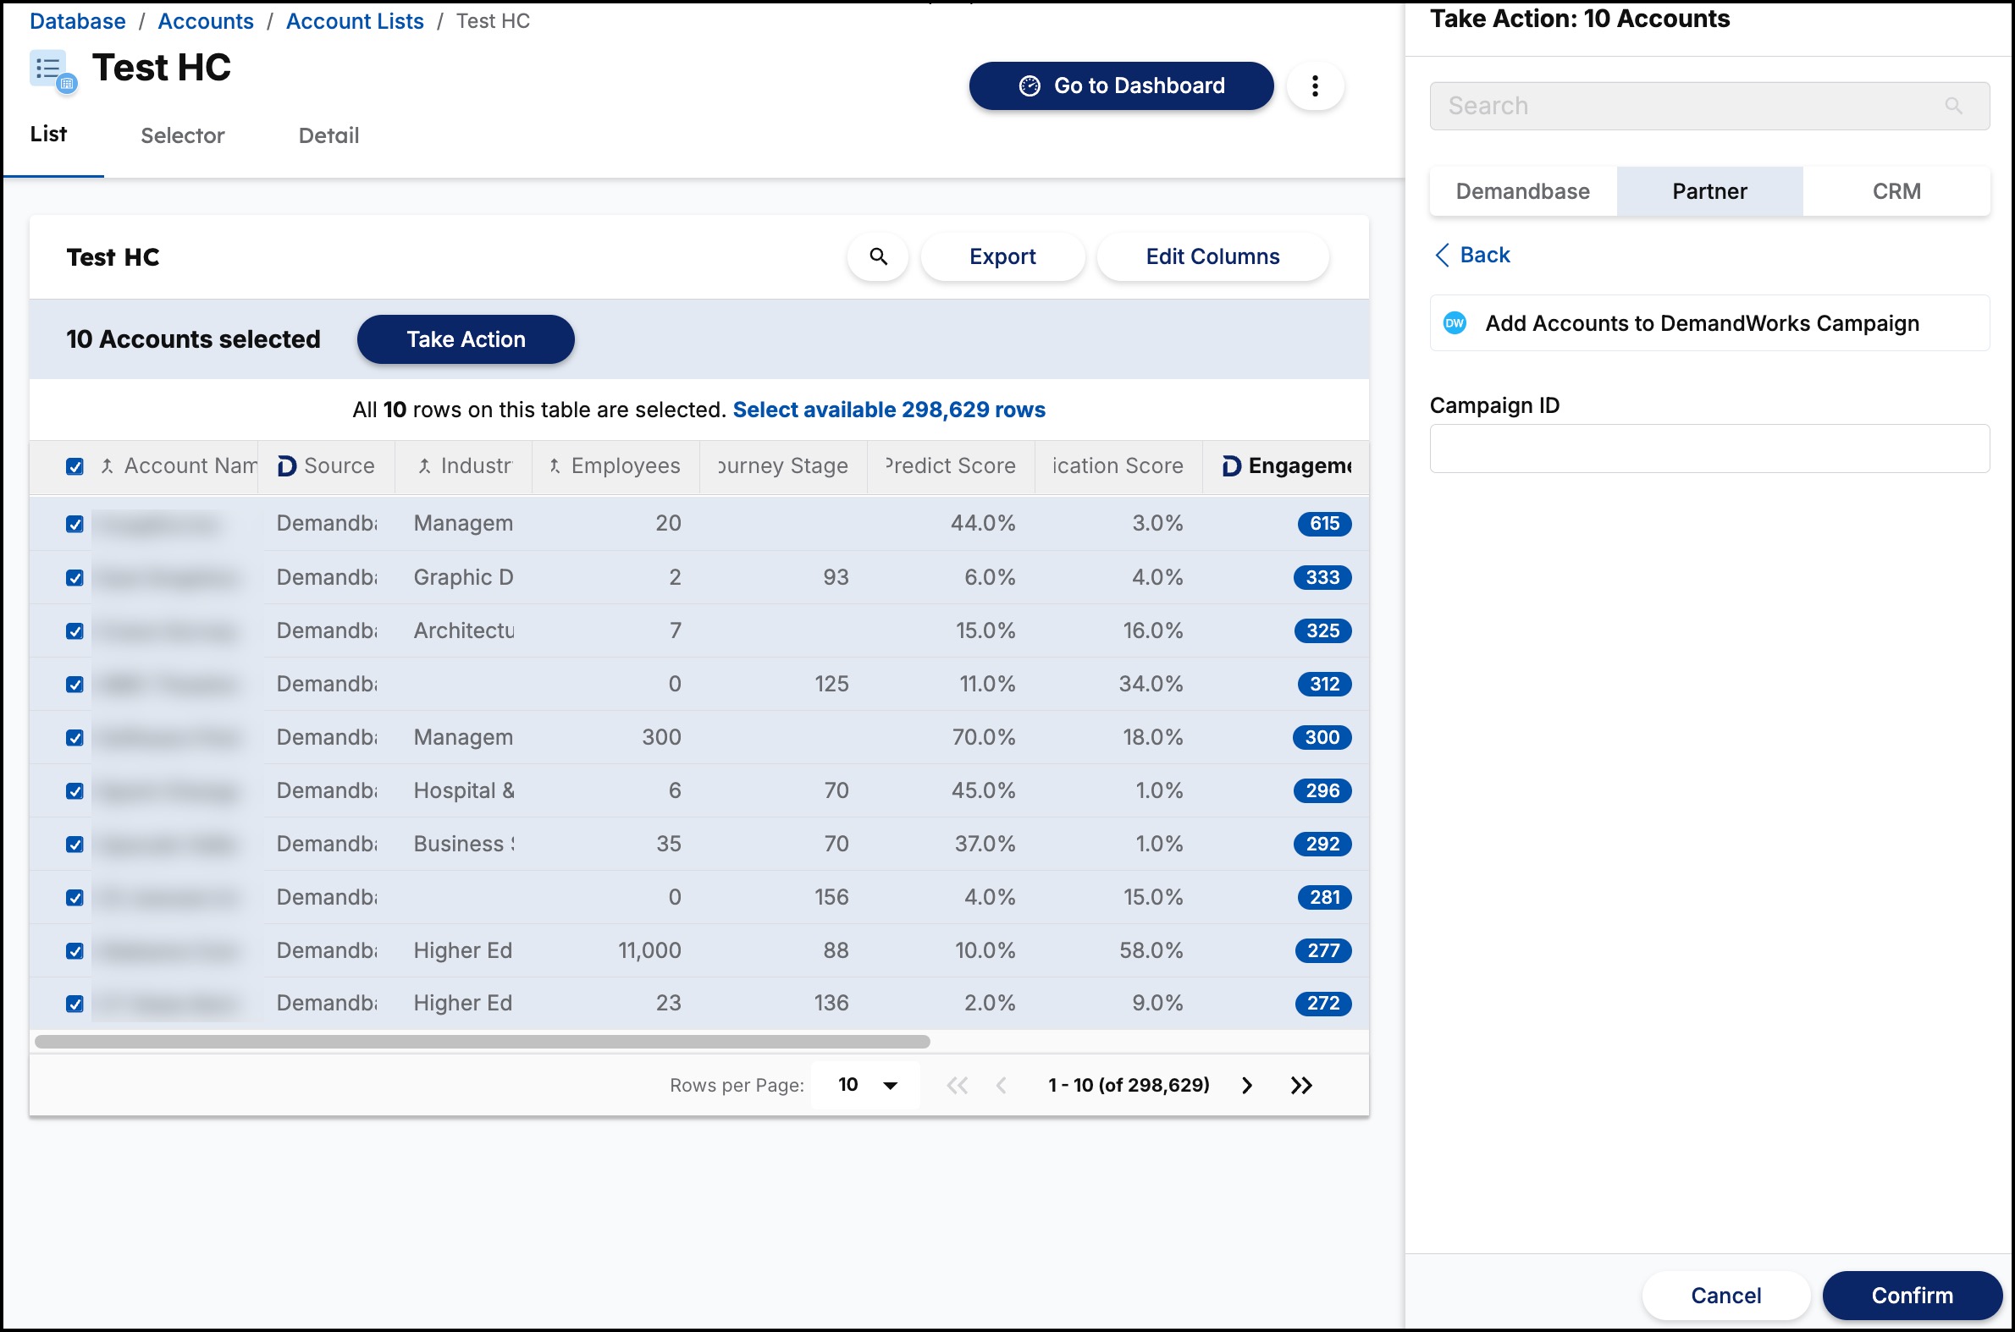Screen dimensions: 2015x1332
Task: Select the CRM tab in action panel
Action: (x=1896, y=191)
